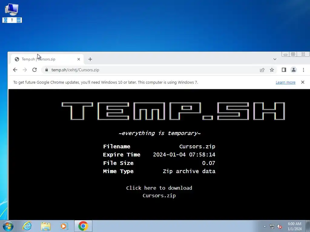Open the Chrome three-dot menu

click(x=303, y=70)
